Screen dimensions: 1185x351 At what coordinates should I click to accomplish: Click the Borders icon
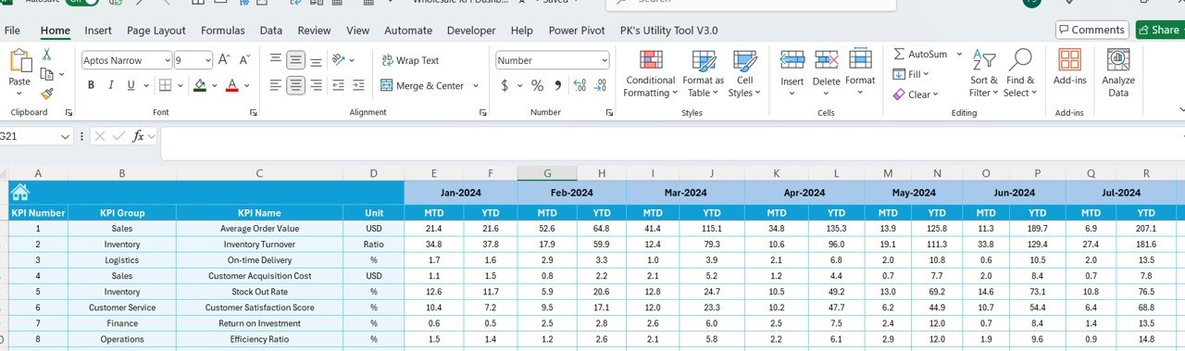(164, 85)
